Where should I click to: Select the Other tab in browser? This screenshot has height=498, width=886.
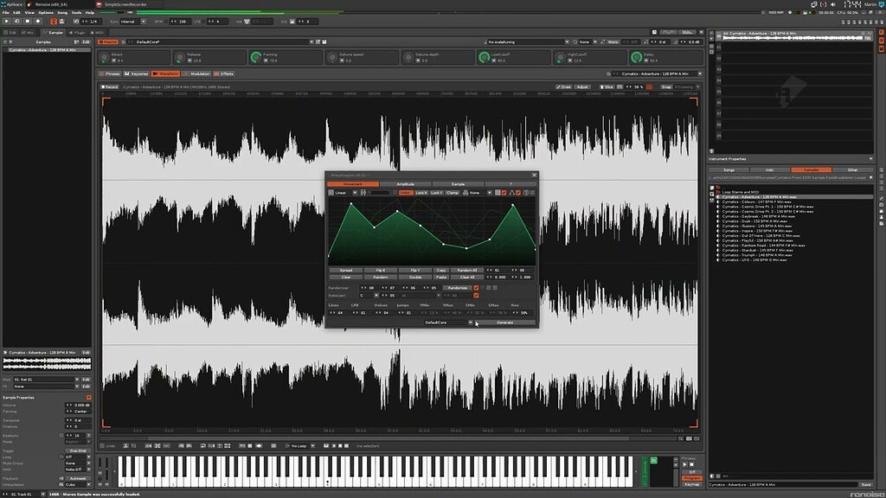[x=852, y=170]
